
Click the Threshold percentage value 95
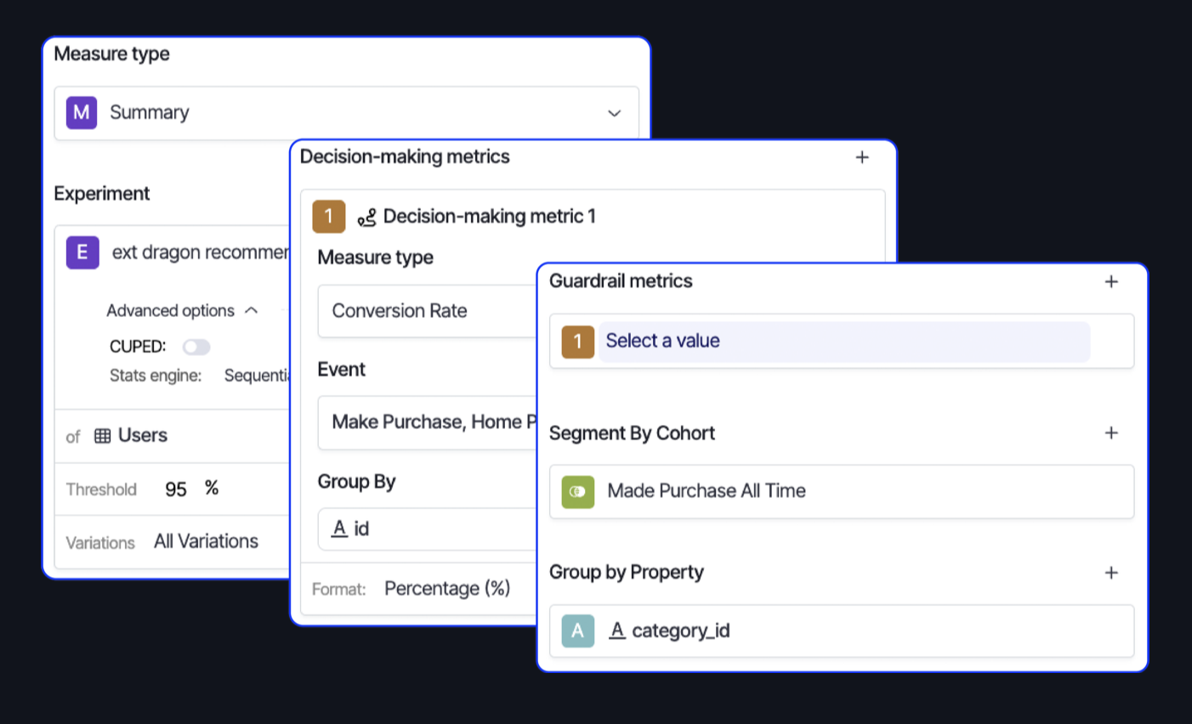pyautogui.click(x=176, y=489)
